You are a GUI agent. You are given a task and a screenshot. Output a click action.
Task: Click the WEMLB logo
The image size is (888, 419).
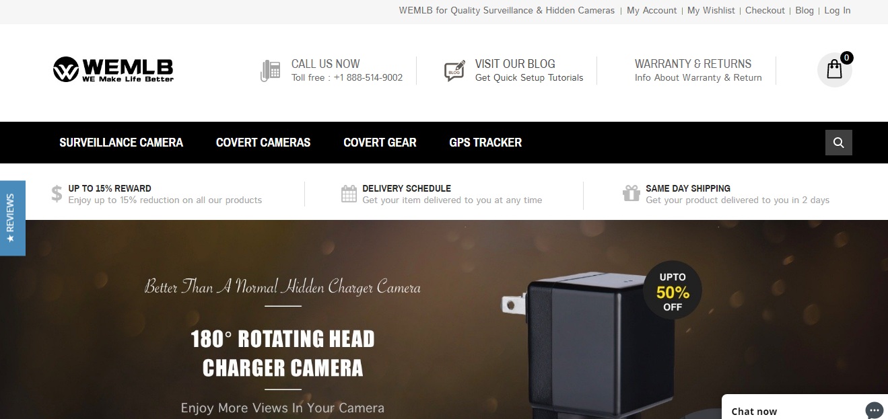pyautogui.click(x=113, y=70)
